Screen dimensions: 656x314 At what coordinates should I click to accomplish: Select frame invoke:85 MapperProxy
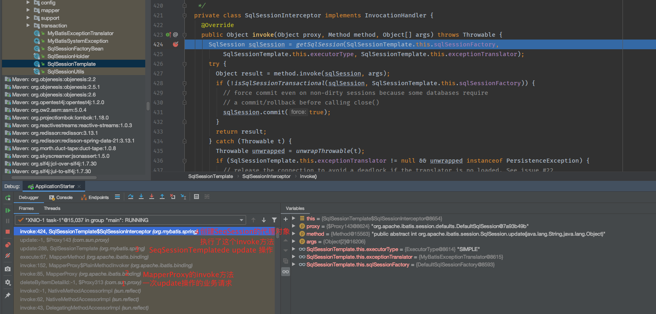point(80,274)
